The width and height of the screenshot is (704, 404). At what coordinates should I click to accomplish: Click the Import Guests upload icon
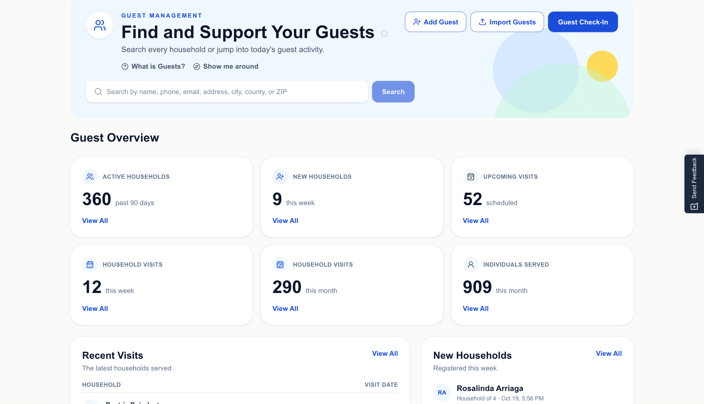click(482, 22)
